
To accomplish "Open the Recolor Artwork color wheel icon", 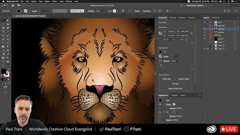I will pyautogui.click(x=123, y=11).
